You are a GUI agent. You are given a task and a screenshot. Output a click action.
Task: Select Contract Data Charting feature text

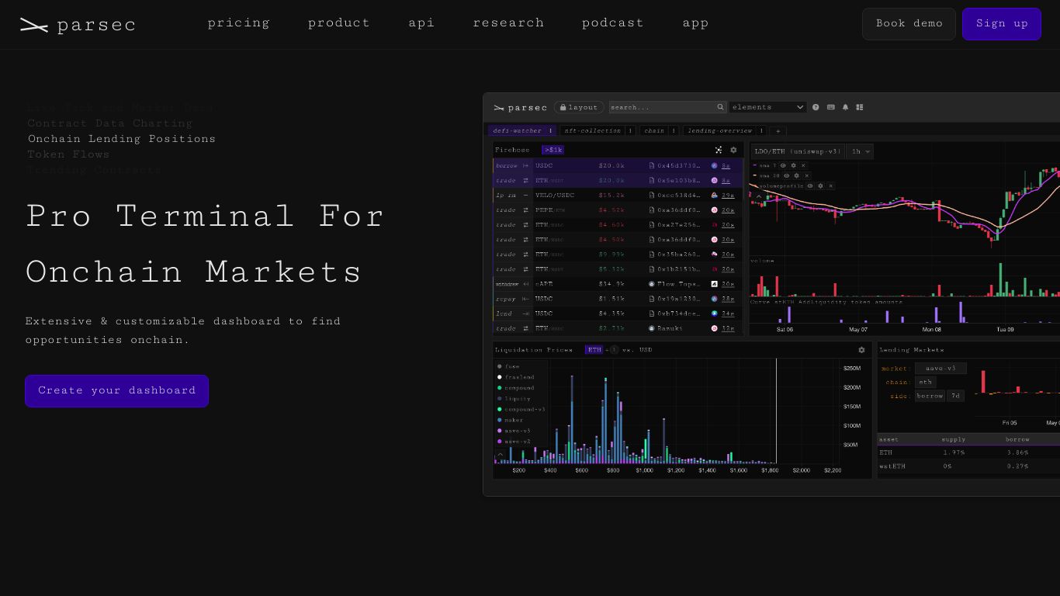tap(110, 123)
